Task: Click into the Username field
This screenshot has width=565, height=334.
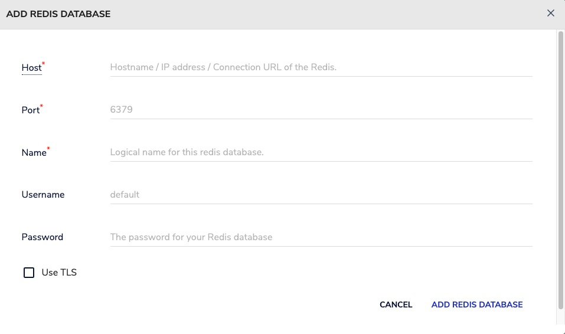Action: (x=321, y=195)
